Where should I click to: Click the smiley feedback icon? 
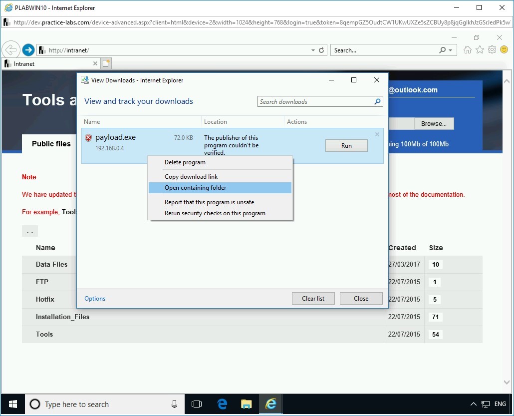point(504,50)
